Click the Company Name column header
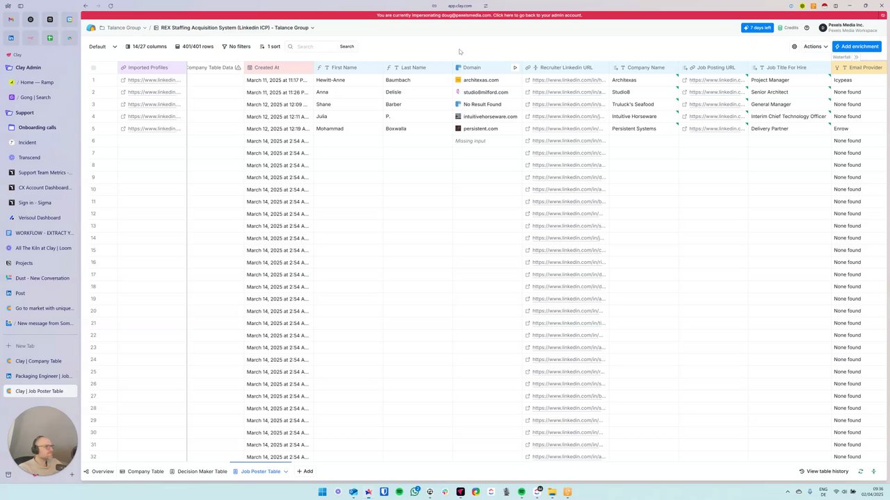 [x=645, y=67]
